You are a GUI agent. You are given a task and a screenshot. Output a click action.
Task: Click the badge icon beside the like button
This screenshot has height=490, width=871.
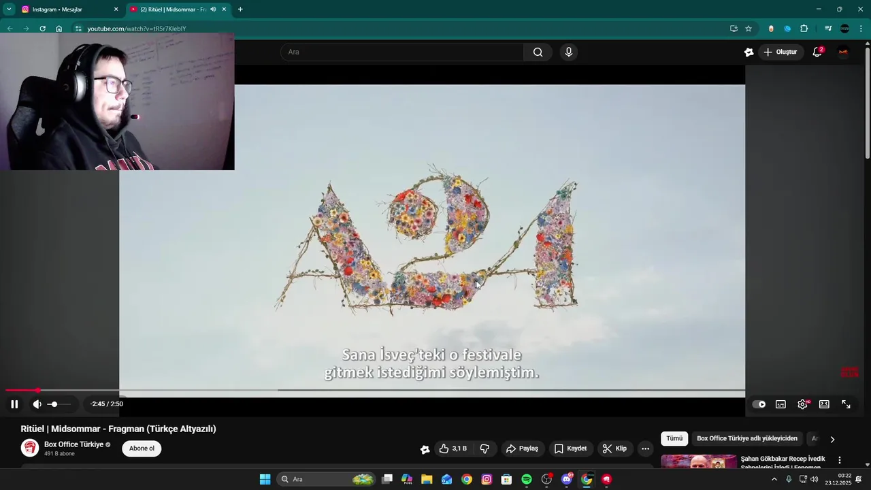425,449
